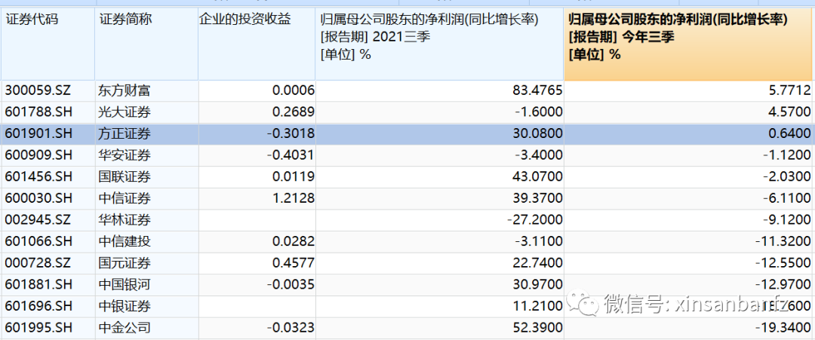Select stock code 300059.SZ
The image size is (815, 340).
click(38, 90)
